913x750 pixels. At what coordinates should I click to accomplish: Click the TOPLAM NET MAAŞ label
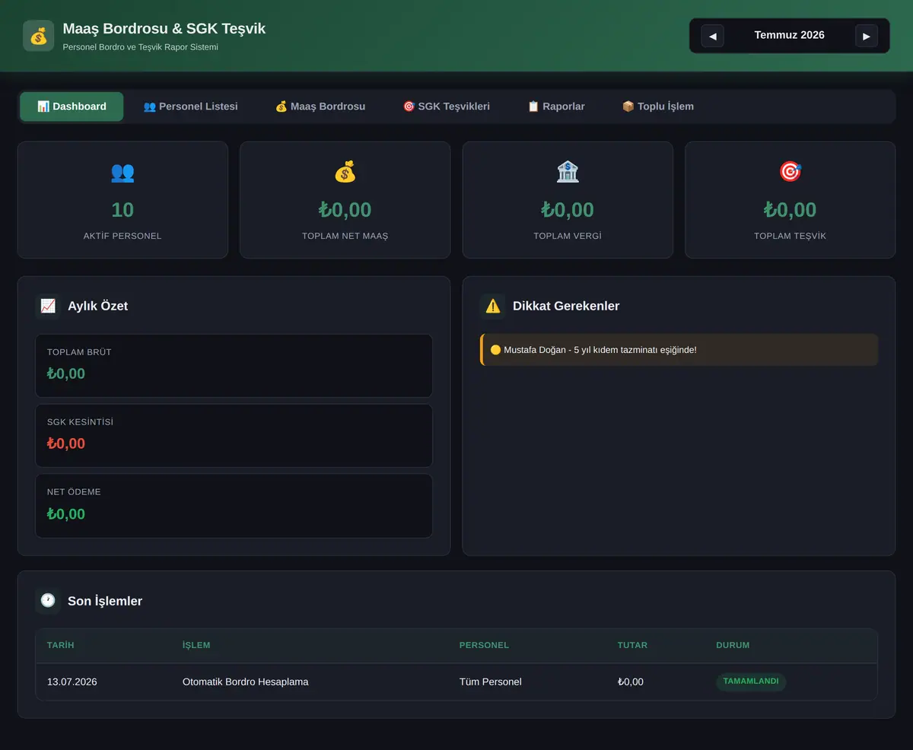point(345,236)
